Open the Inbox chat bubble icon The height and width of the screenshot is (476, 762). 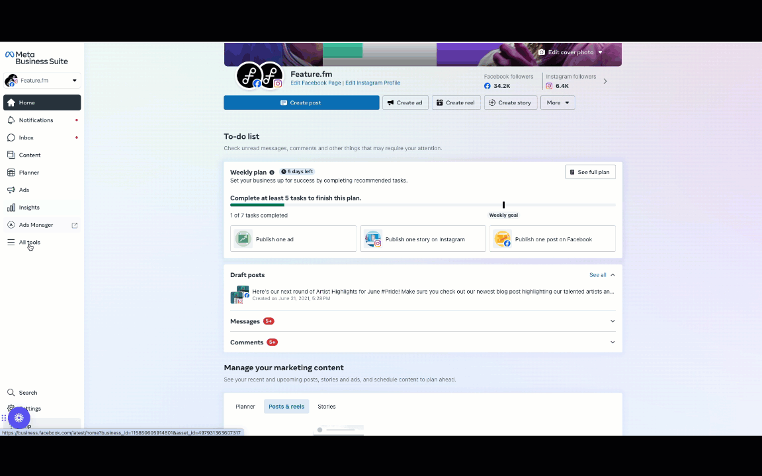[x=11, y=138]
